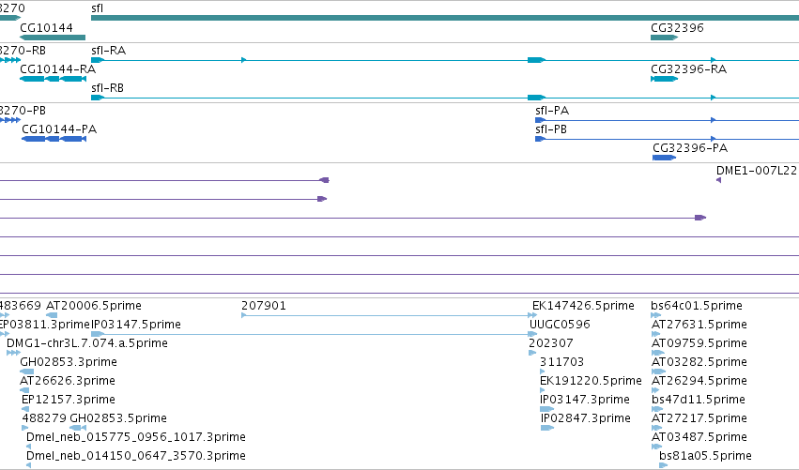Click the bs47d11.5prime EST label

point(699,400)
